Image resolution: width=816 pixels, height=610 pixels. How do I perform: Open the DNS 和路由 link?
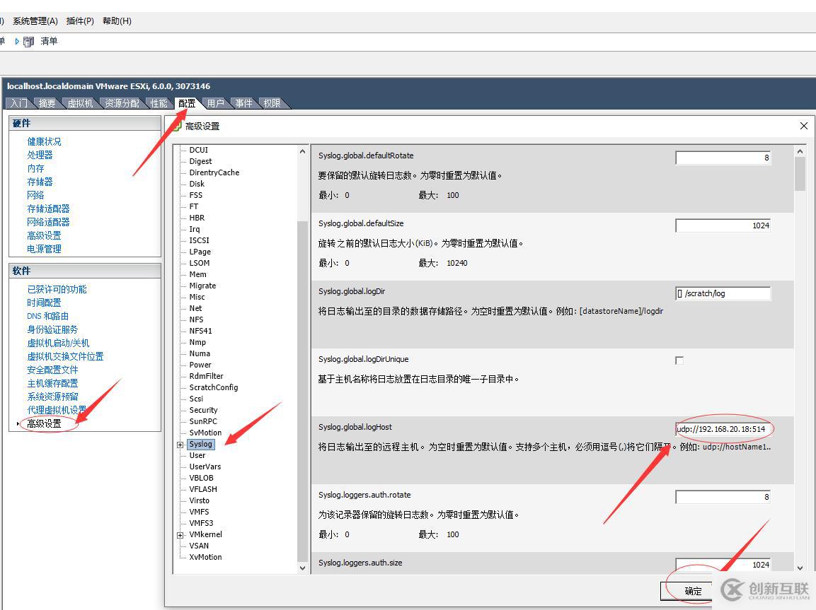coord(48,316)
